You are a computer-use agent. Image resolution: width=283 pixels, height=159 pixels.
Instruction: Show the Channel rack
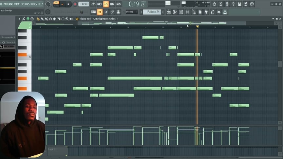click(181, 12)
